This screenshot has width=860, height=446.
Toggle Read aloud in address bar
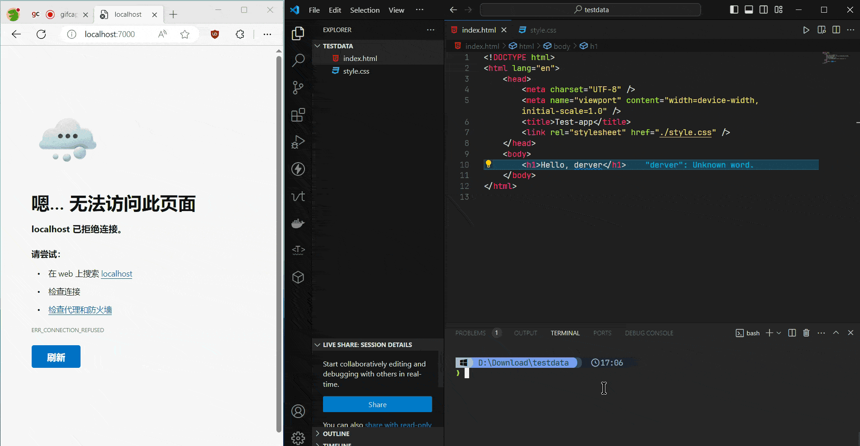tap(162, 34)
